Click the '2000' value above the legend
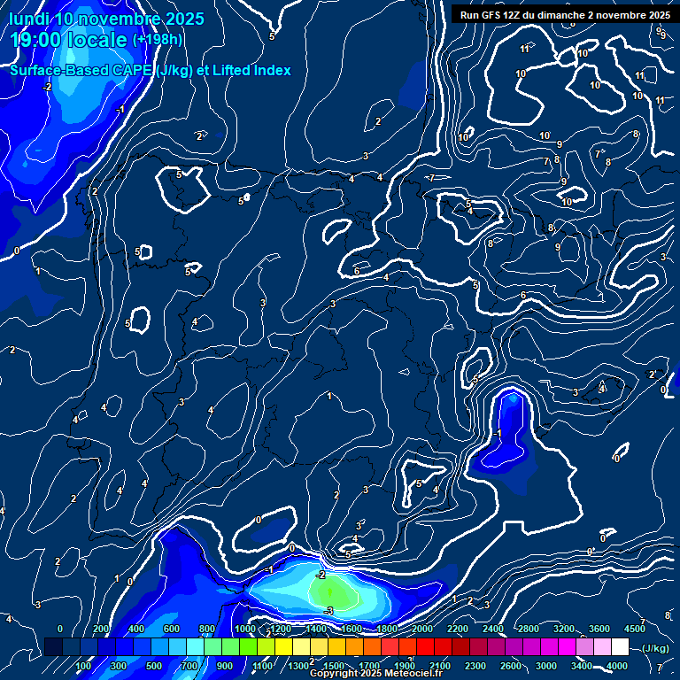The height and width of the screenshot is (680, 680). coord(422,629)
